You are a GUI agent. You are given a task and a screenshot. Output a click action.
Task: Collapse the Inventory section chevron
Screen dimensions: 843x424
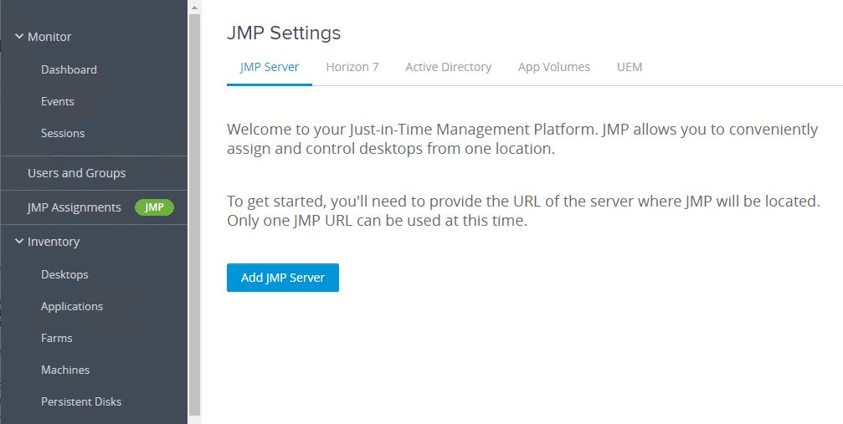(18, 242)
